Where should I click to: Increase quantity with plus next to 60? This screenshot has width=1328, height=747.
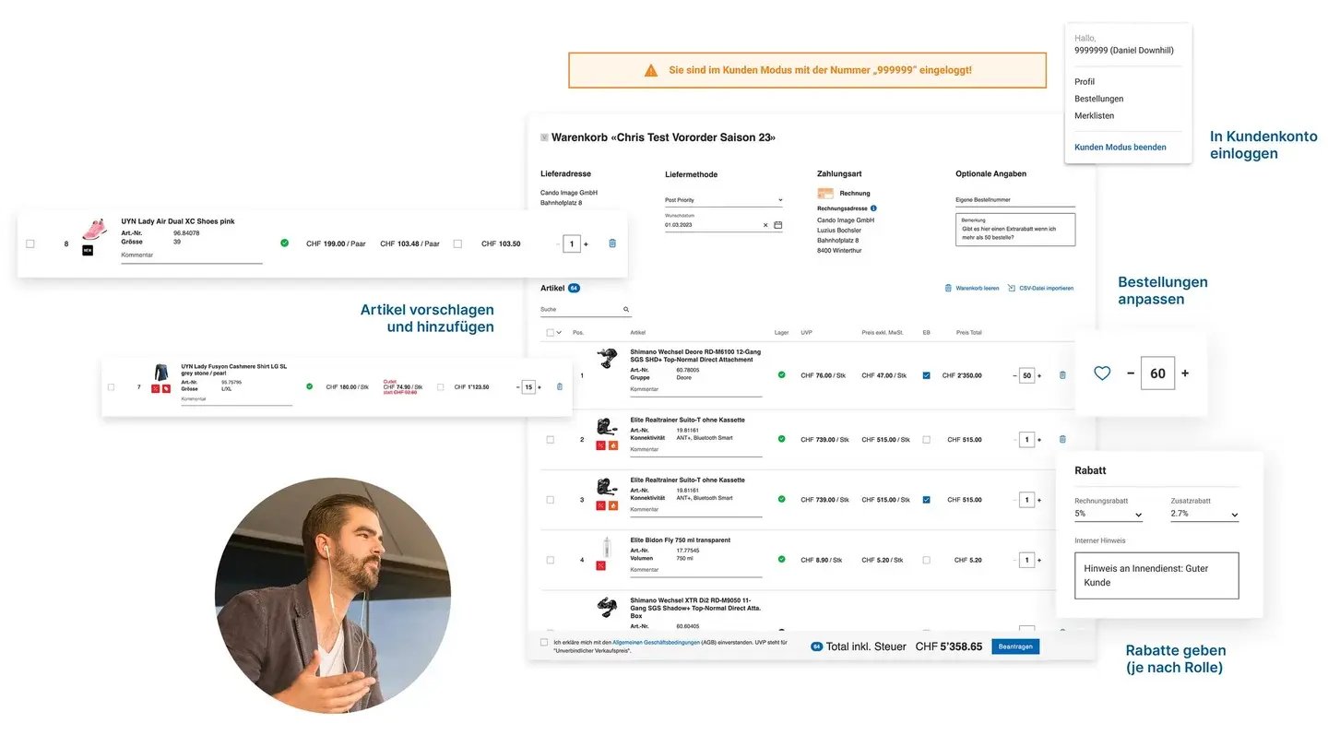click(x=1185, y=373)
